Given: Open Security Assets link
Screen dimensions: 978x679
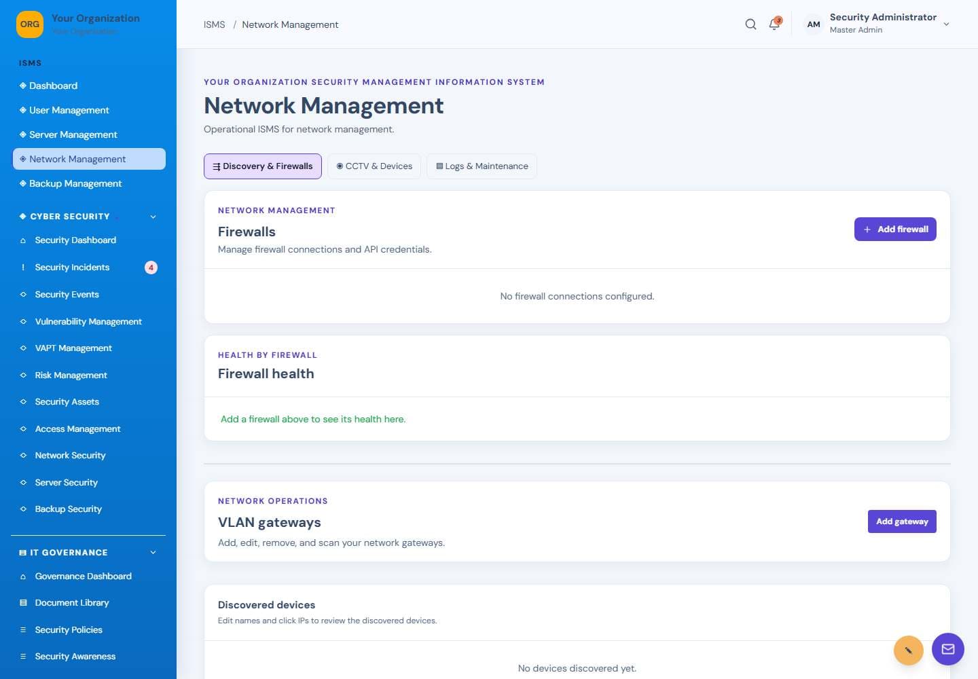Looking at the screenshot, I should pyautogui.click(x=67, y=402).
